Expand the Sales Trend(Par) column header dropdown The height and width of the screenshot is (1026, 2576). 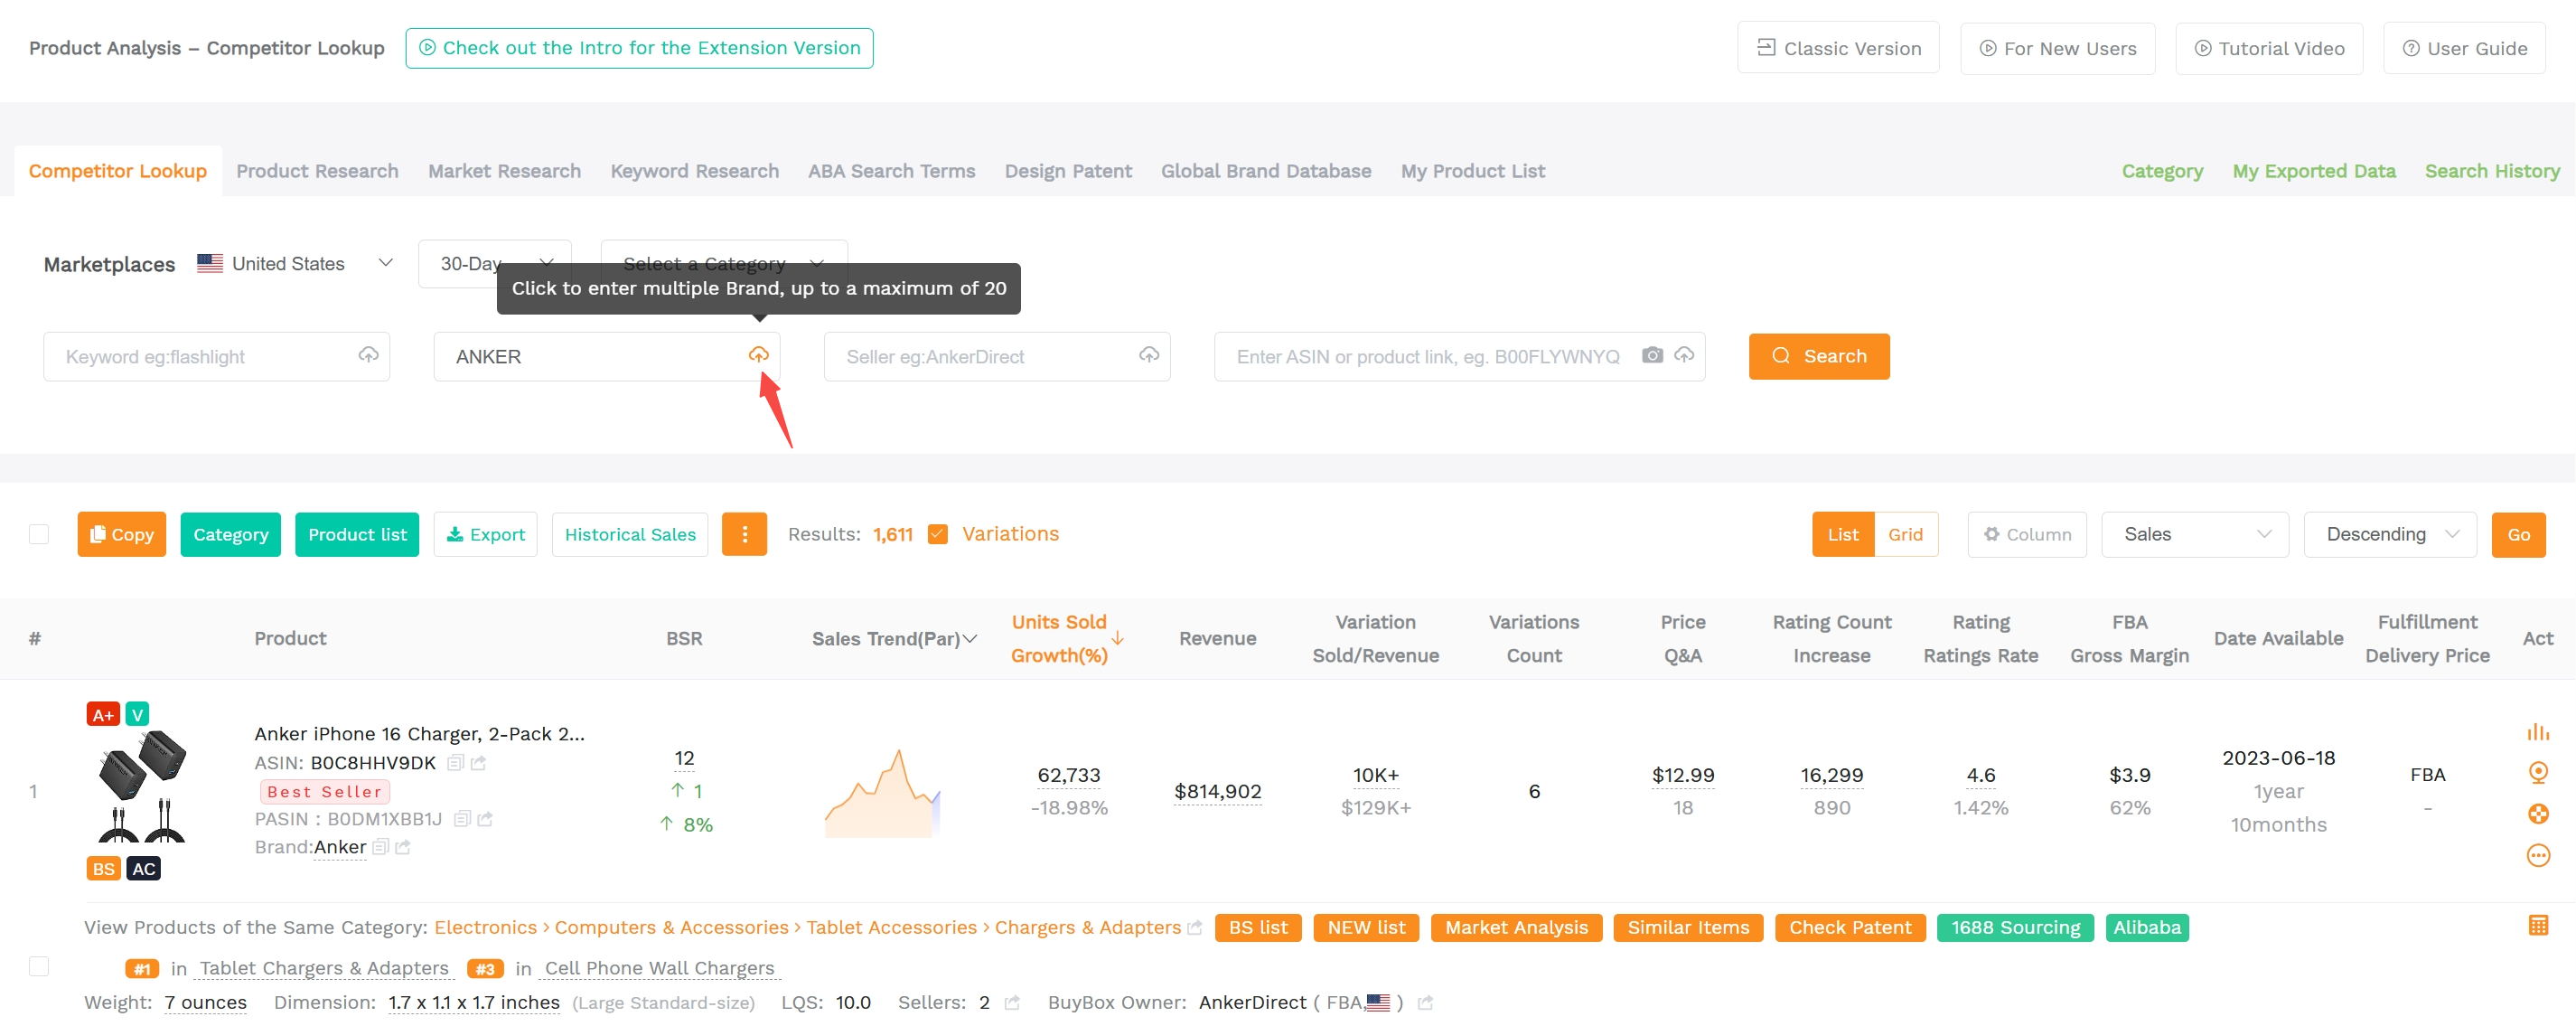(969, 638)
